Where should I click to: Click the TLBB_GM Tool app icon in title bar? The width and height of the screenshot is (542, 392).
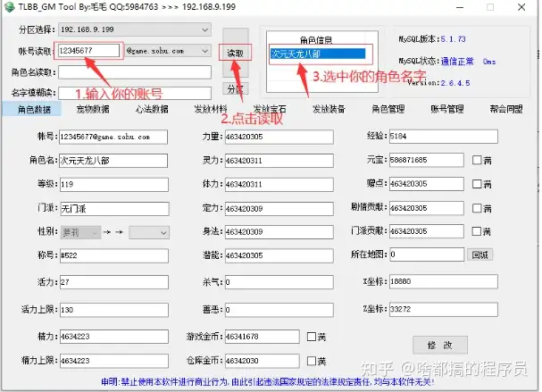pyautogui.click(x=9, y=7)
